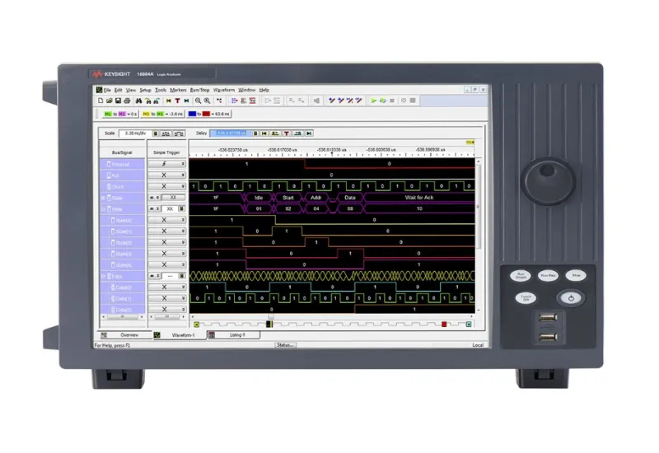Click the M1 to M2 marker readout
This screenshot has width=659, height=453.
coord(120,114)
